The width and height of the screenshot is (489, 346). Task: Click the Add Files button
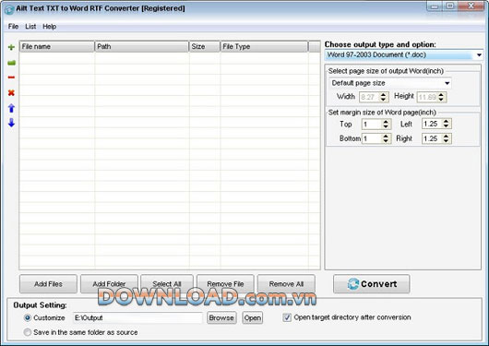48,284
